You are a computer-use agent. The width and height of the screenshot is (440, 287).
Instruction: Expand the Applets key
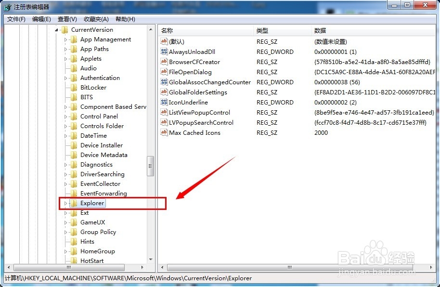[x=65, y=59]
